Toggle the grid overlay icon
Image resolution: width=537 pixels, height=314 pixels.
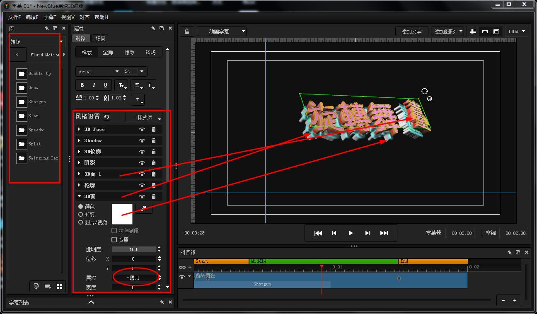coord(473,31)
